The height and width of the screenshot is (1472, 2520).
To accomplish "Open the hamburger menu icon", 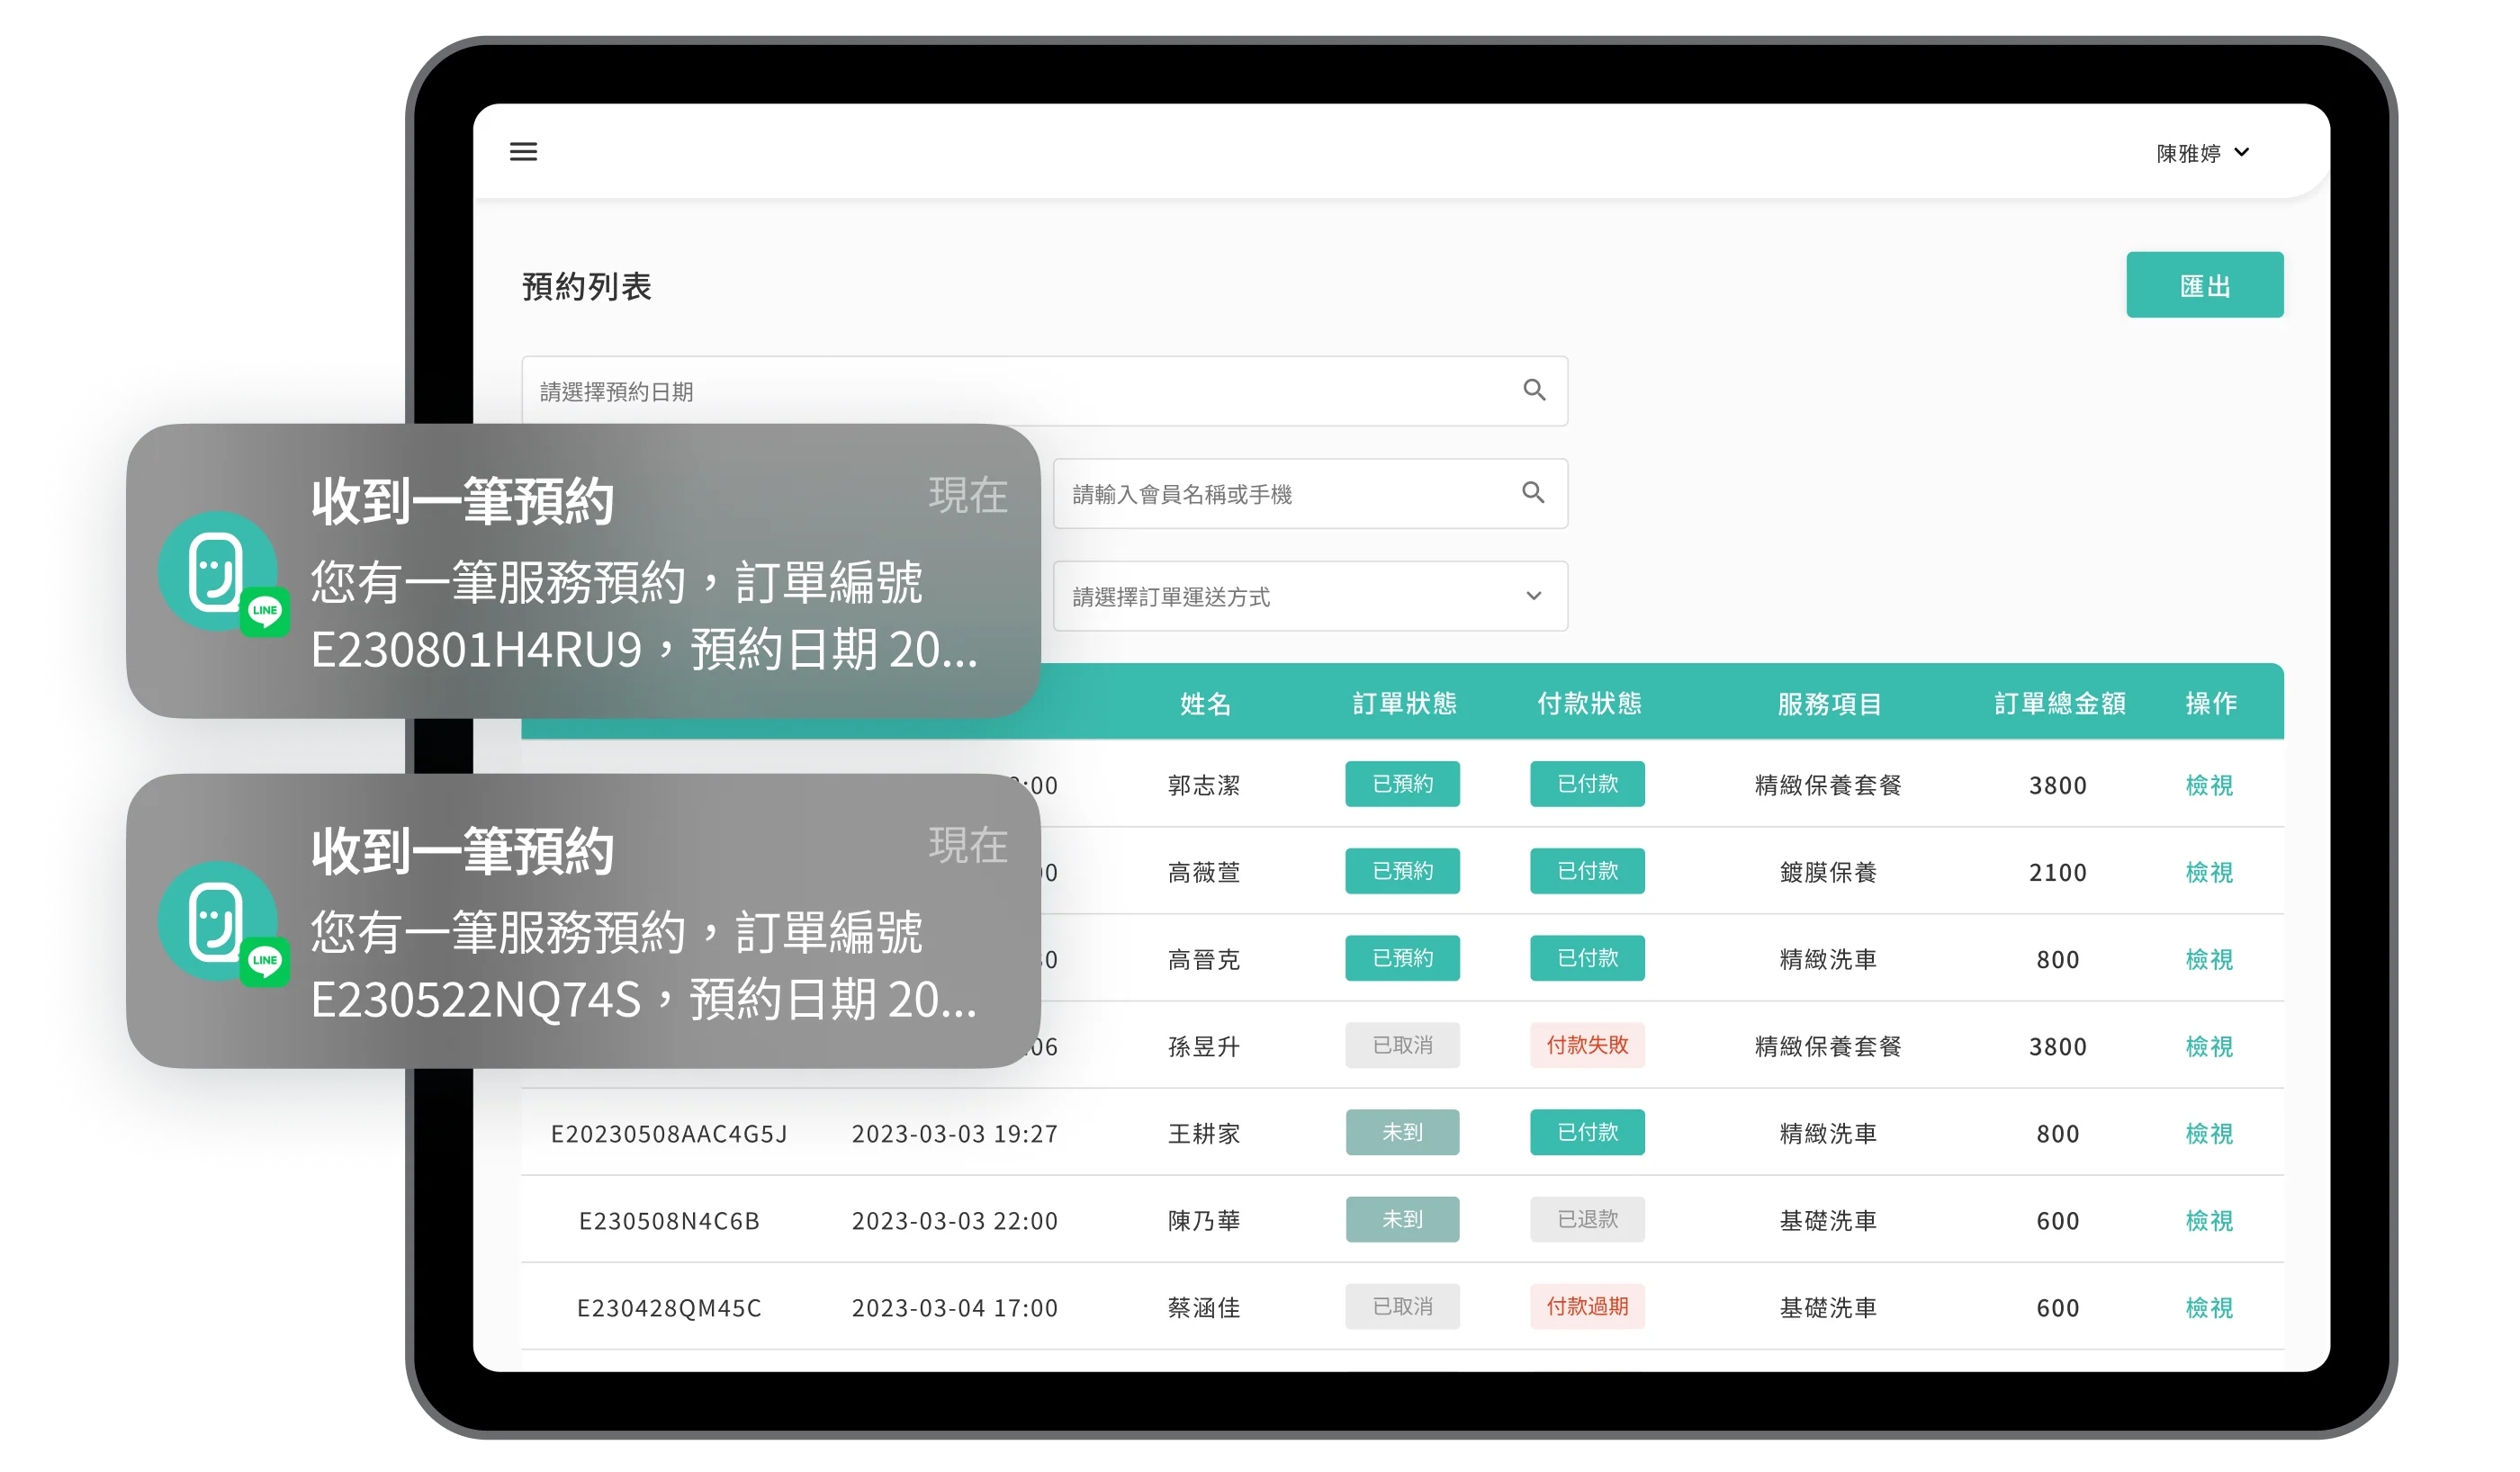I will (523, 151).
